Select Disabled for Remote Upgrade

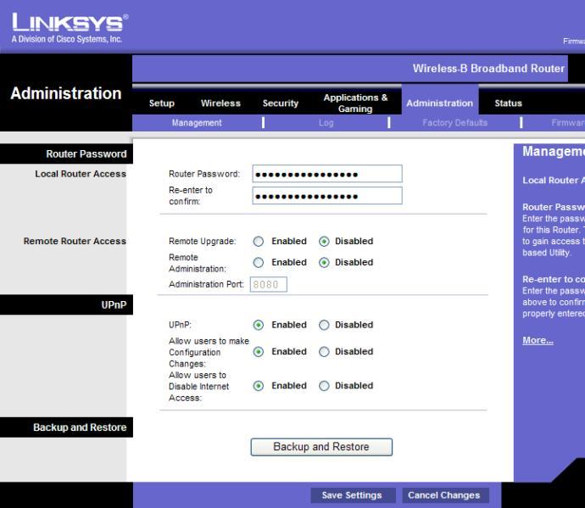click(324, 242)
